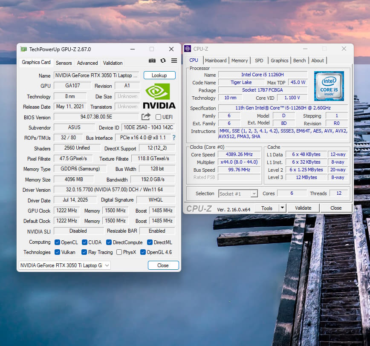The width and height of the screenshot is (370, 346).
Task: Enable the PhysX checkbox
Action: pos(119,252)
